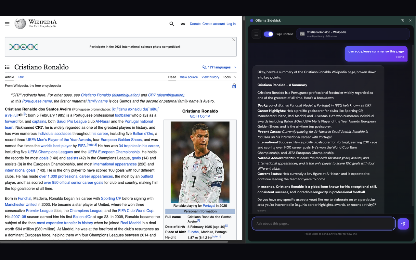Focus the Ask about this page input
The image size is (416, 260).
point(324,224)
